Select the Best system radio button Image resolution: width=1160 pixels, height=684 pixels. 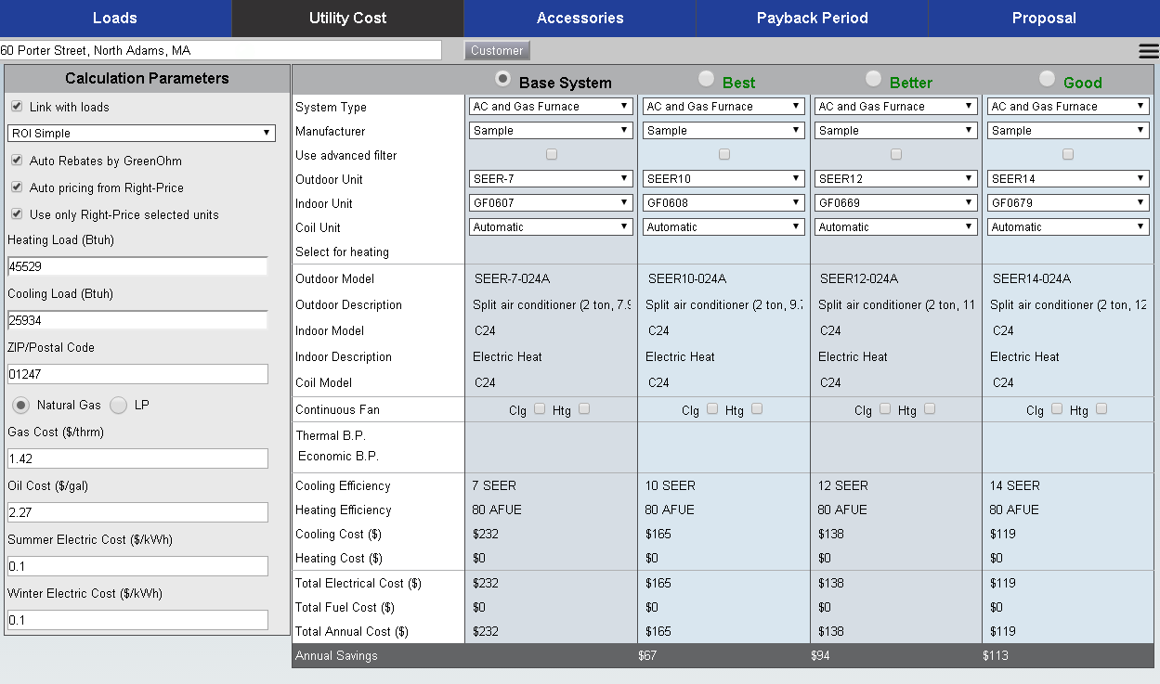[x=707, y=79]
